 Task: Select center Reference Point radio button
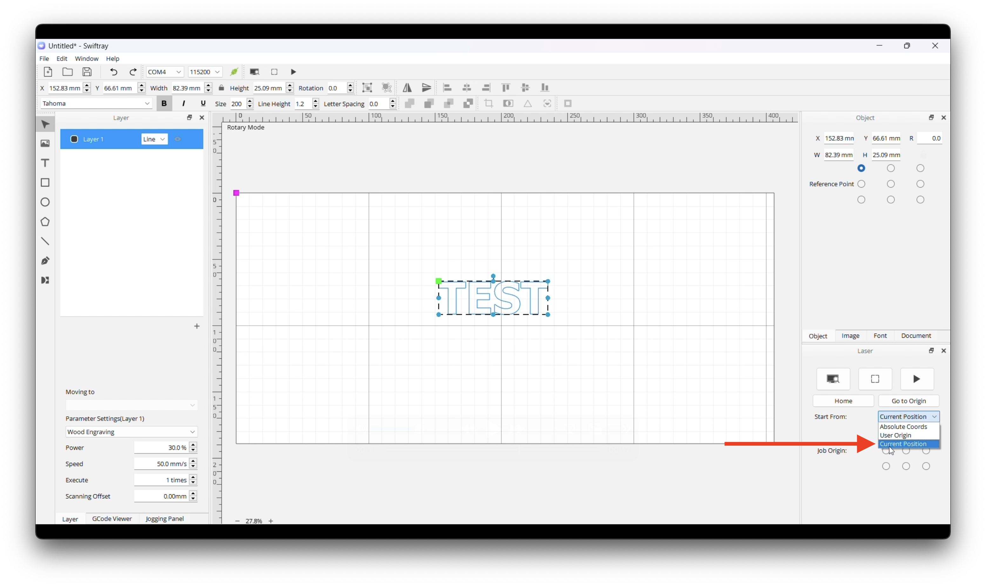(x=891, y=184)
